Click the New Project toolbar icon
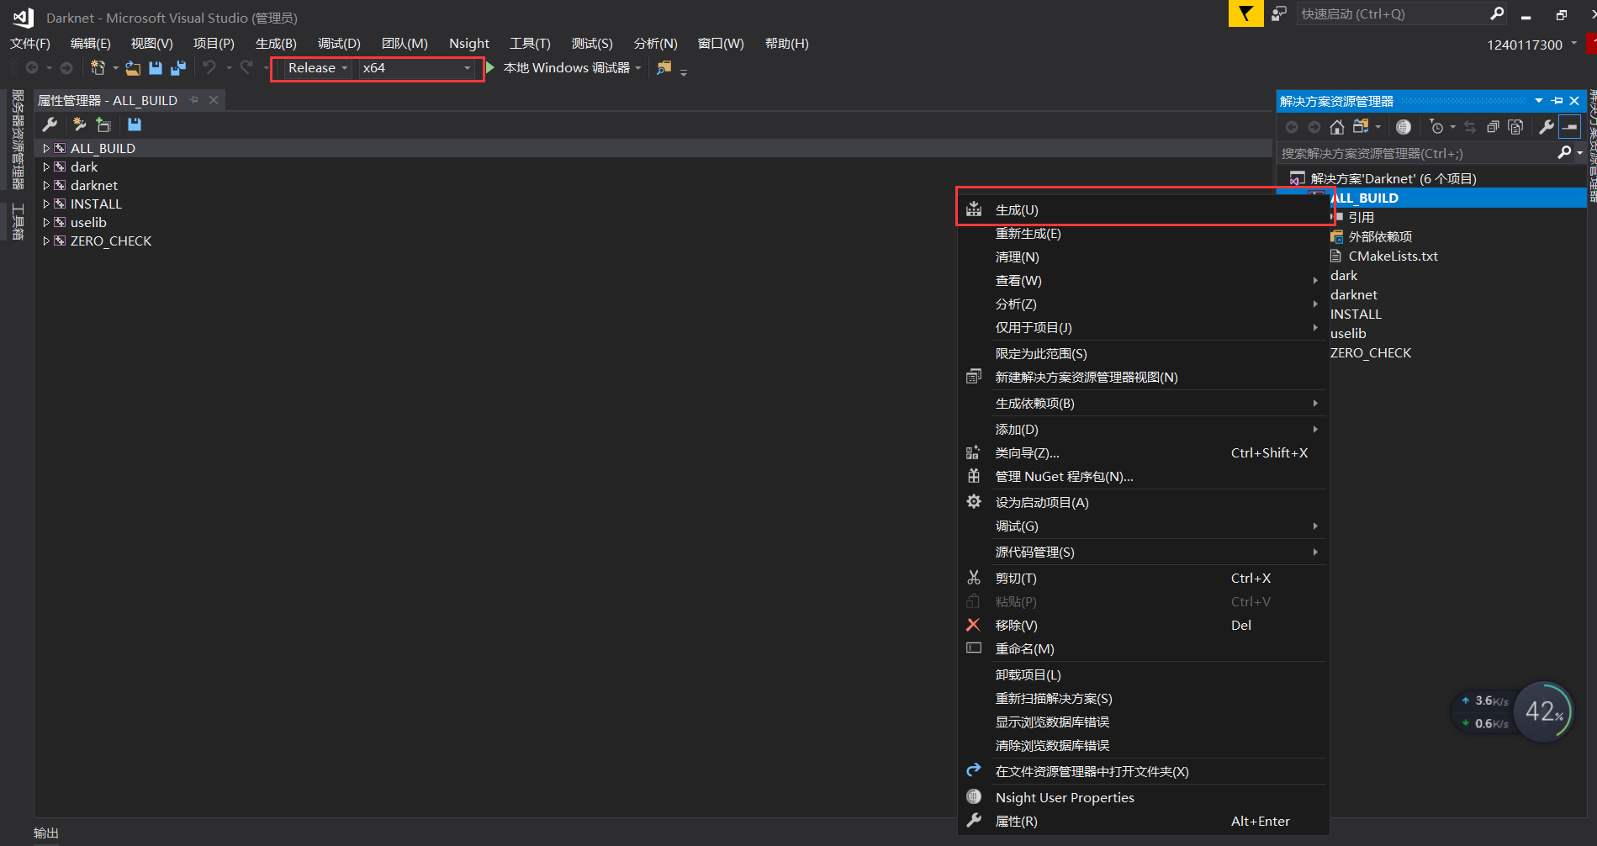 point(98,67)
